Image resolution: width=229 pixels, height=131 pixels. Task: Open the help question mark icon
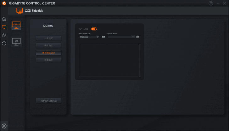point(211,3)
